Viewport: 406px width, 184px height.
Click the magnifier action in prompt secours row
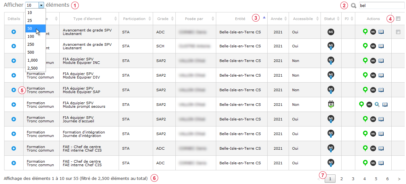coord(377,104)
